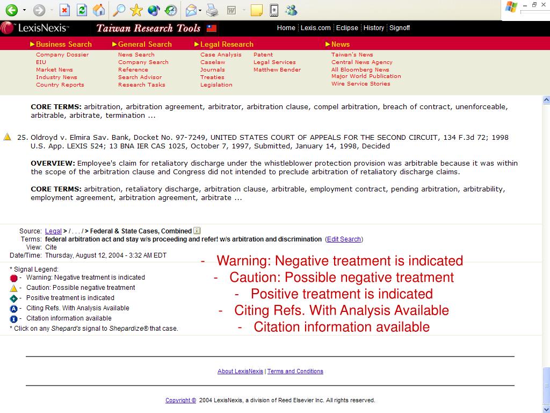Open Central News Agency link
Viewport: 550px width, 413px height.
pos(362,62)
